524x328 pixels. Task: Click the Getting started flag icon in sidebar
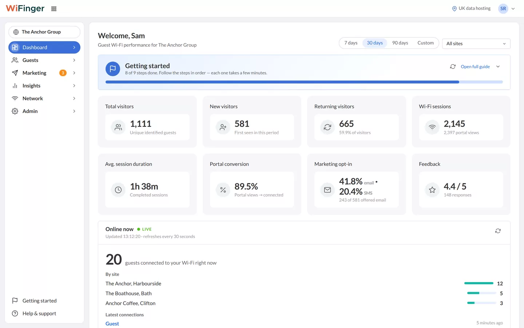[x=15, y=301]
